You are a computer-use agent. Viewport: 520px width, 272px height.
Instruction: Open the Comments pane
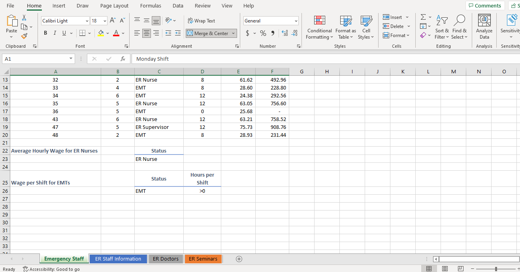pyautogui.click(x=485, y=6)
